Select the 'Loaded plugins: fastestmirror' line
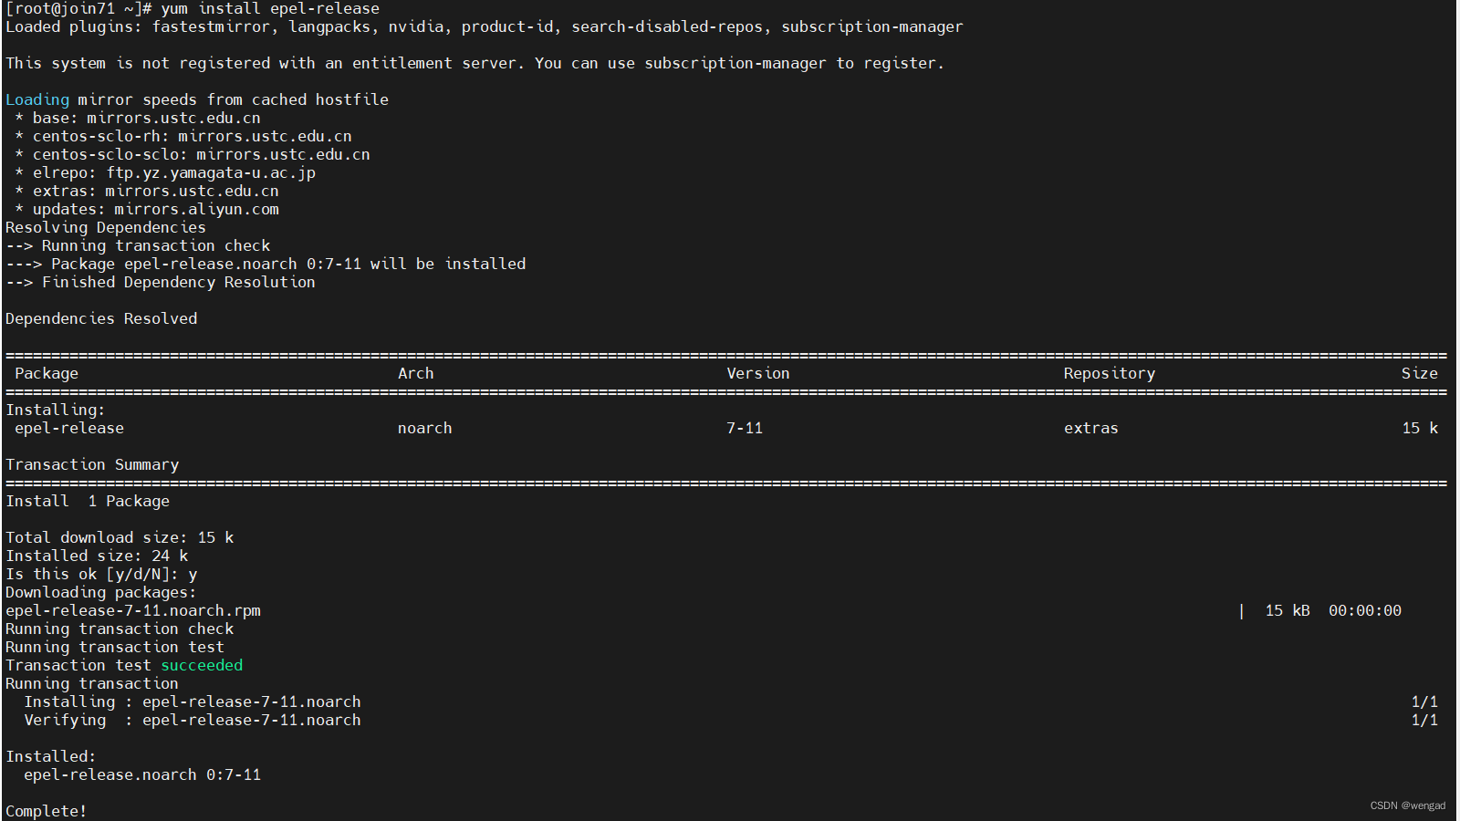This screenshot has height=821, width=1460. coord(484,27)
